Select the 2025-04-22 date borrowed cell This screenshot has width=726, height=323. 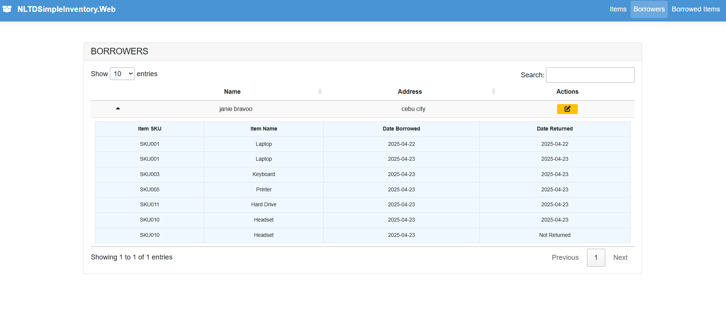[x=402, y=144]
